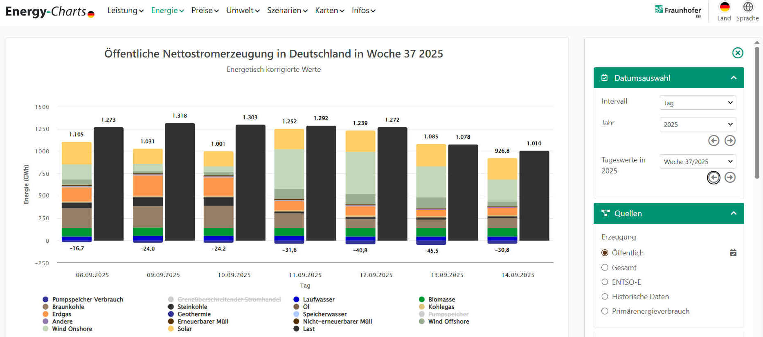Image resolution: width=763 pixels, height=337 pixels.
Task: Click calendar icon next to Öffentlich
Action: coord(733,253)
